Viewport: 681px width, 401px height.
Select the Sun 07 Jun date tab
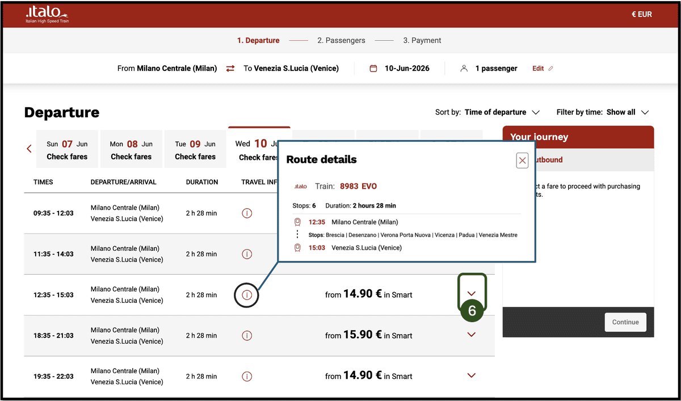(x=67, y=149)
